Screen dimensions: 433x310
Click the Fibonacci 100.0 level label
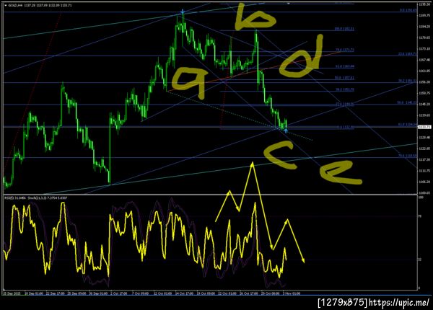click(344, 29)
